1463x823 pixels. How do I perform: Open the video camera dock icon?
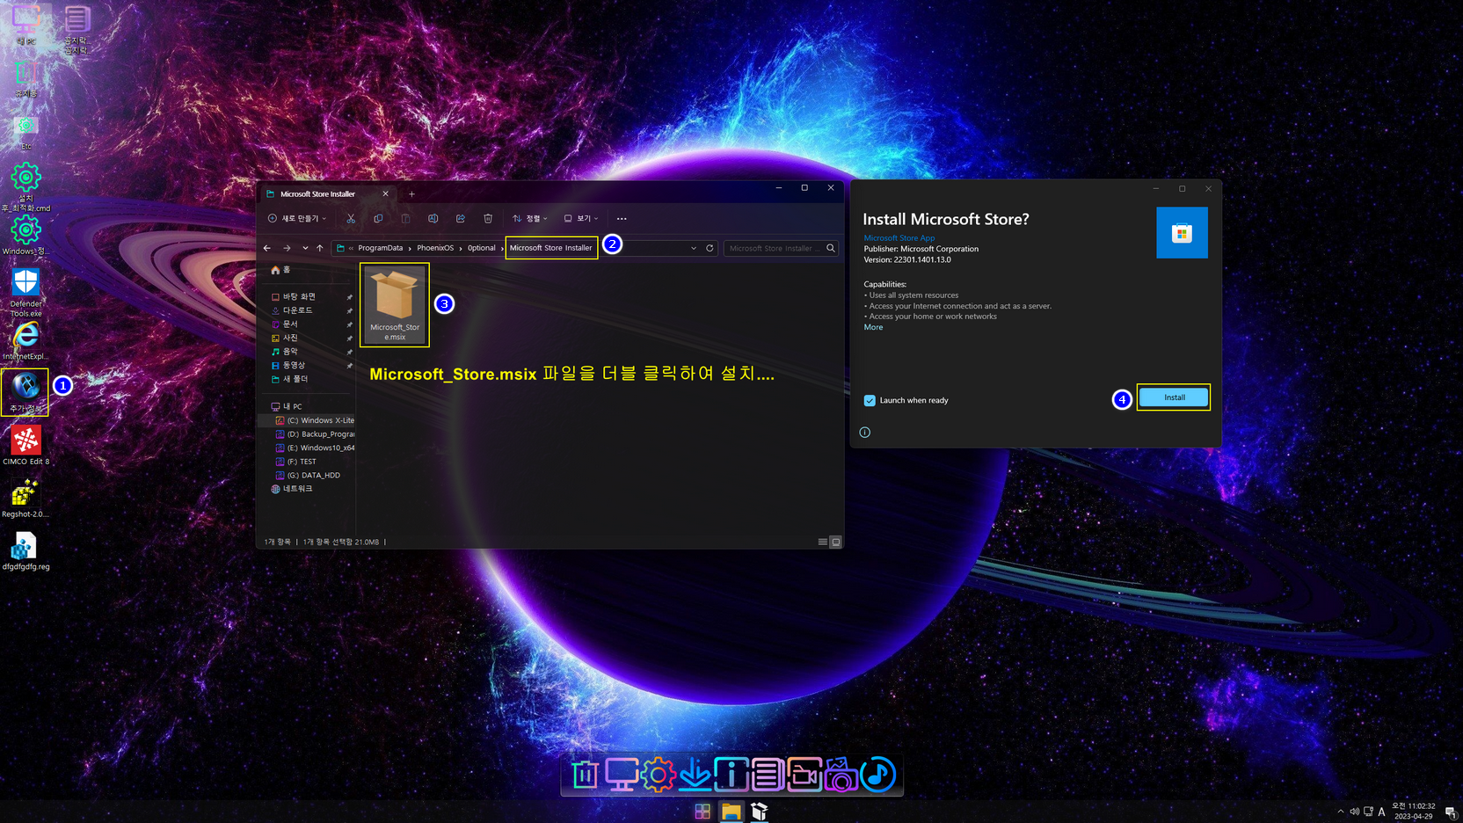point(804,775)
